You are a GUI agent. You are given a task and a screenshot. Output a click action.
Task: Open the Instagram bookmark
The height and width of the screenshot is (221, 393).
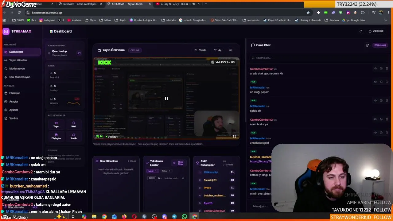click(x=47, y=20)
